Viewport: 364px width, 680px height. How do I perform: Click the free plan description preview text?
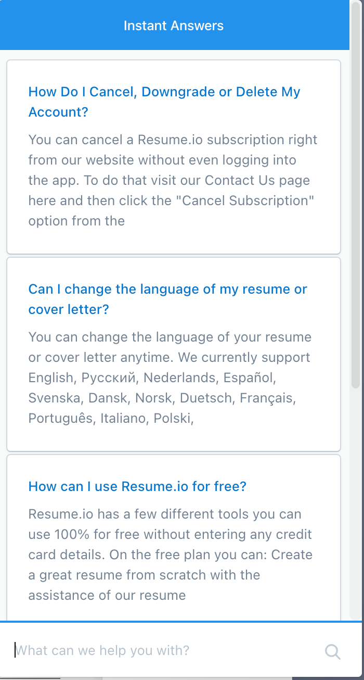[x=172, y=555]
